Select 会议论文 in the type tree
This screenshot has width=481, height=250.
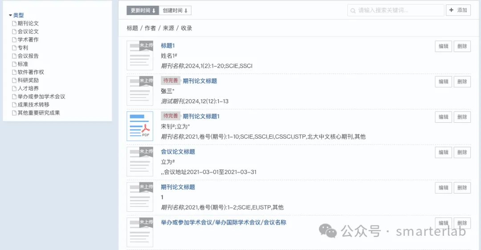tap(28, 31)
